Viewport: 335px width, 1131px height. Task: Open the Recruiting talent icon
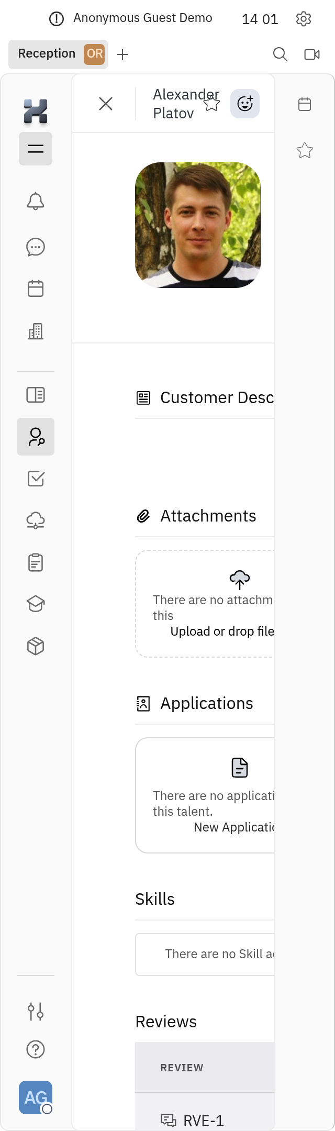36,437
